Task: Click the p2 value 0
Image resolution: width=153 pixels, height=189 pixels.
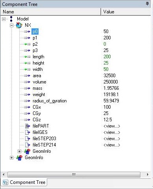Action: (105, 44)
